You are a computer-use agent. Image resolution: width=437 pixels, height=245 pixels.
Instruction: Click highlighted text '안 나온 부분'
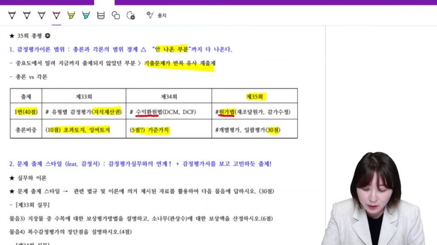[171, 49]
